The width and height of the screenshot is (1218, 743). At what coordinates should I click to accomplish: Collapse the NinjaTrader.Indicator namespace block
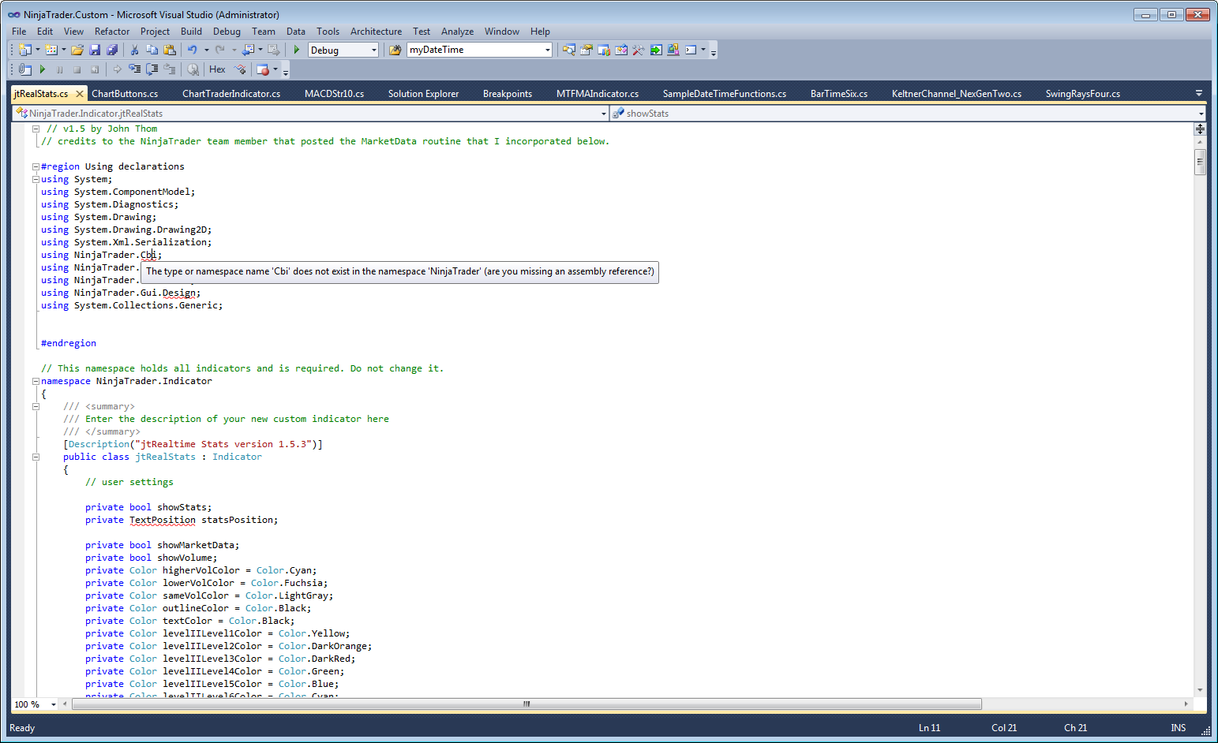click(x=36, y=381)
